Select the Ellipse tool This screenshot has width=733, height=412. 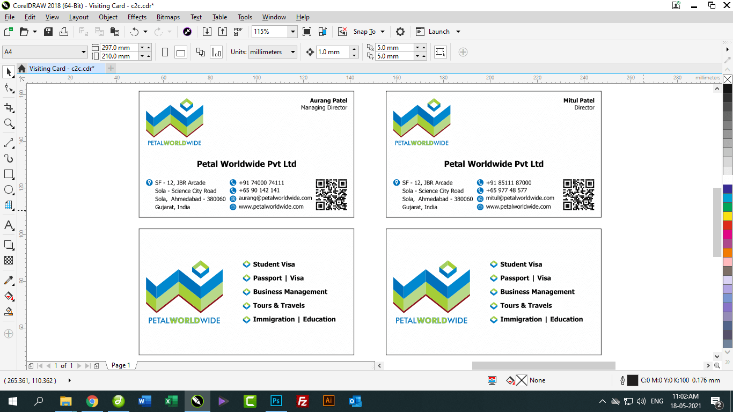click(9, 190)
